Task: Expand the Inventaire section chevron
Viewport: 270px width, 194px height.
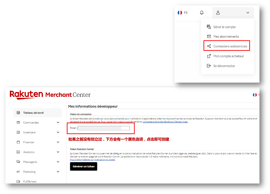Action: click(58, 132)
